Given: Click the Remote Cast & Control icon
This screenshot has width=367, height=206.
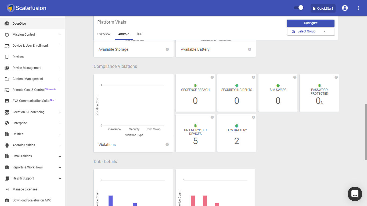Looking at the screenshot, I should pyautogui.click(x=7, y=90).
